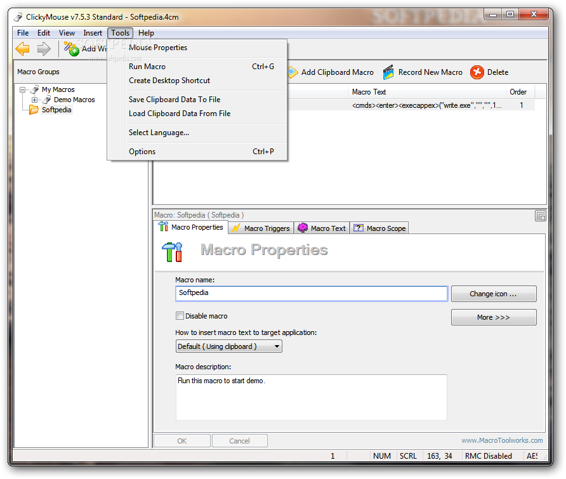Open the Help menu
Image resolution: width=566 pixels, height=479 pixels.
pyautogui.click(x=146, y=33)
